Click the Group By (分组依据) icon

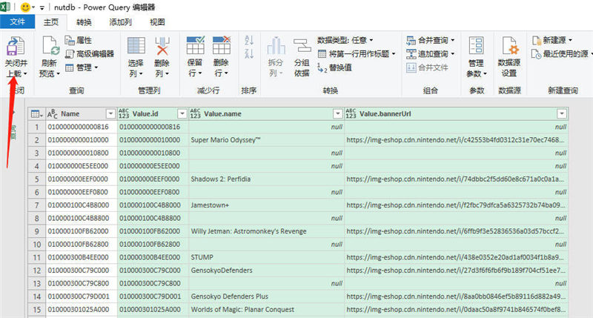[302, 47]
